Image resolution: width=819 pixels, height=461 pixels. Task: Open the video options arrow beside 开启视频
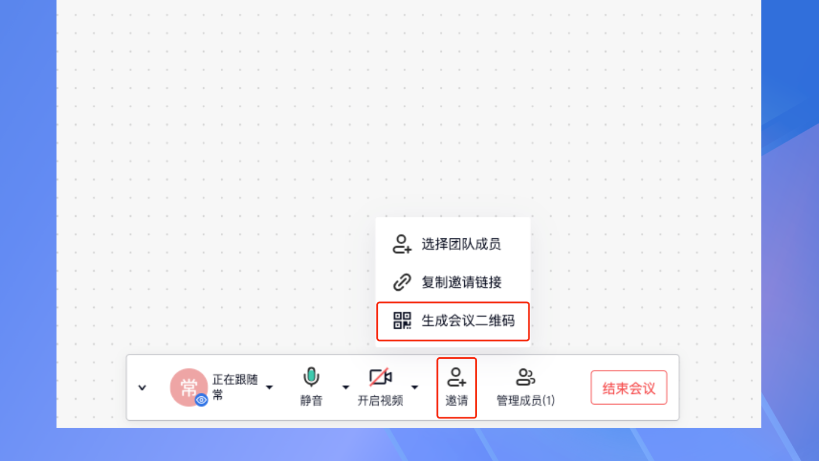pyautogui.click(x=415, y=388)
